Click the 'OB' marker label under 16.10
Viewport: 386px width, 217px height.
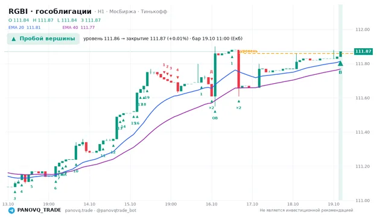point(215,118)
